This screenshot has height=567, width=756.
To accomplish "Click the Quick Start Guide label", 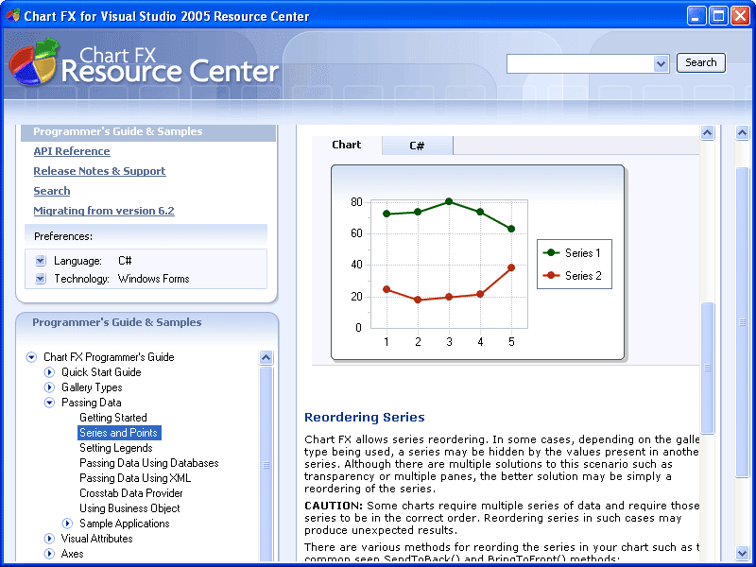I will [101, 372].
